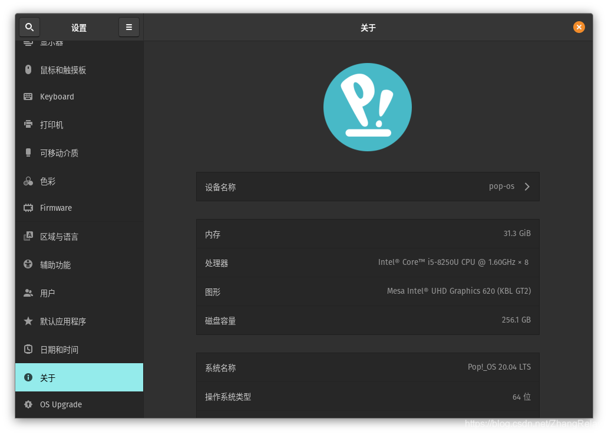Viewport: 608px width, 435px height.
Task: Click the 31.3 GiB memory value
Action: pyautogui.click(x=517, y=233)
